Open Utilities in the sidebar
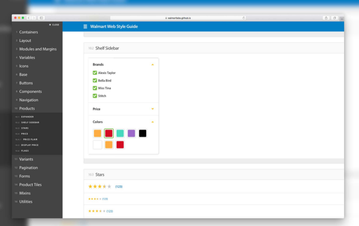Image resolution: width=359 pixels, height=226 pixels. 26,202
